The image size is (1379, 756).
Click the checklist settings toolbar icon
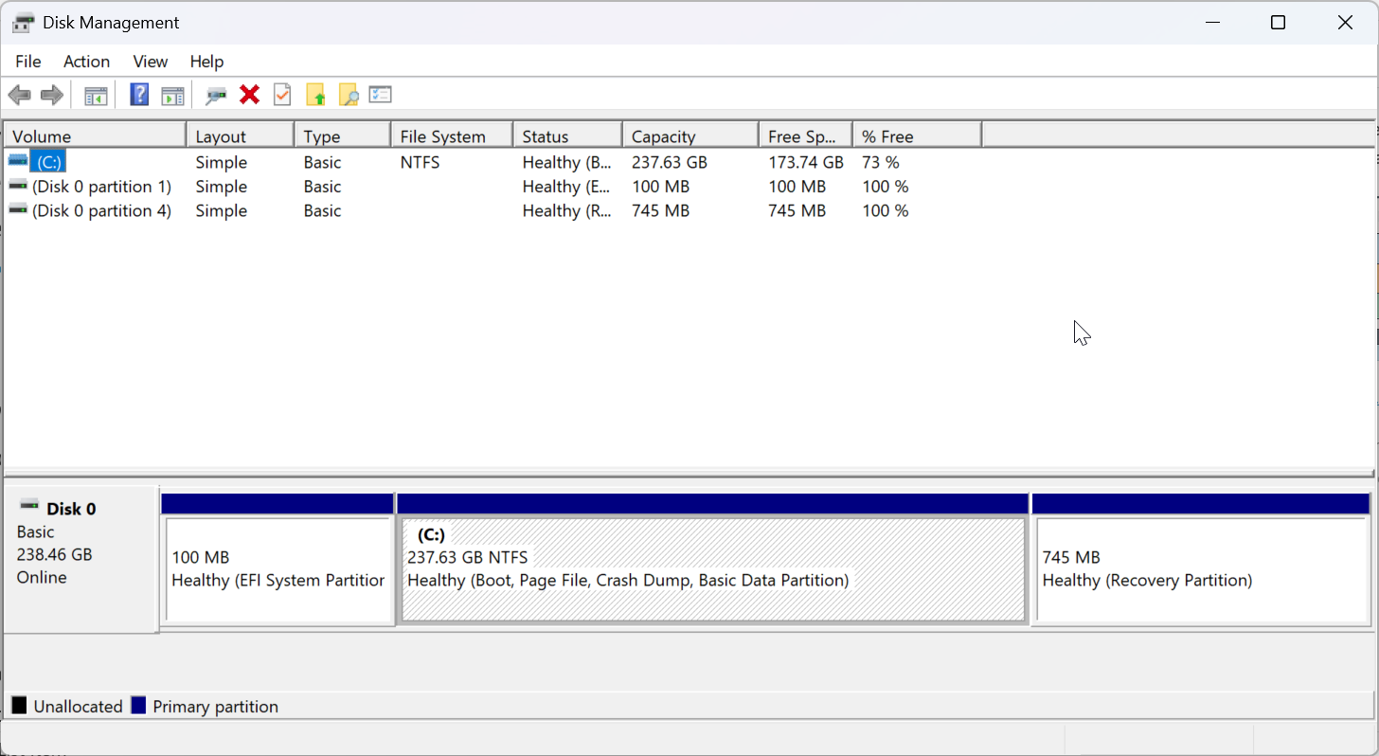point(381,95)
